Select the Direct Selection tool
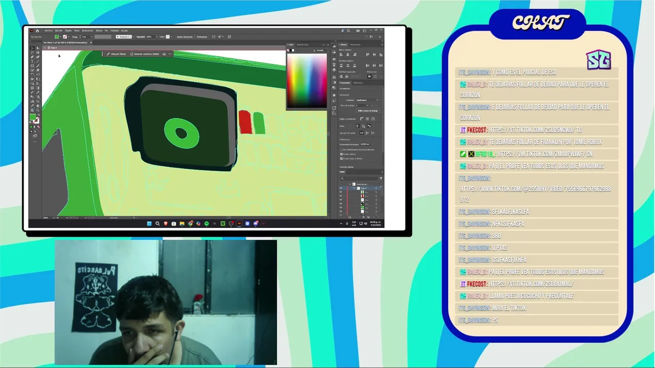The width and height of the screenshot is (655, 368). point(38,48)
